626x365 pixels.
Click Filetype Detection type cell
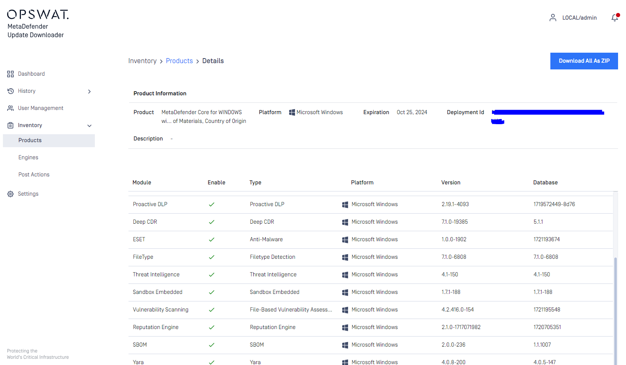[x=272, y=257]
